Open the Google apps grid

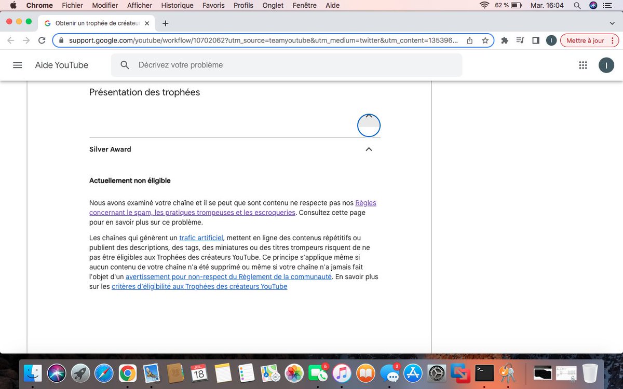(x=583, y=65)
